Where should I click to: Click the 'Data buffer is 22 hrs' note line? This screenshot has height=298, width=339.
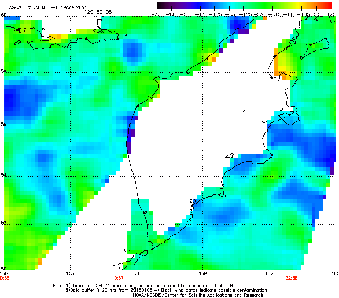click(166, 290)
